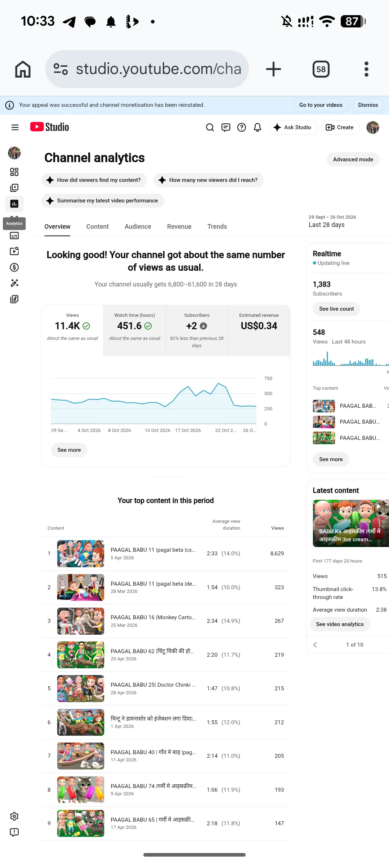This screenshot has height=866, width=389.
Task: Click Go to your videos button
Action: [321, 105]
